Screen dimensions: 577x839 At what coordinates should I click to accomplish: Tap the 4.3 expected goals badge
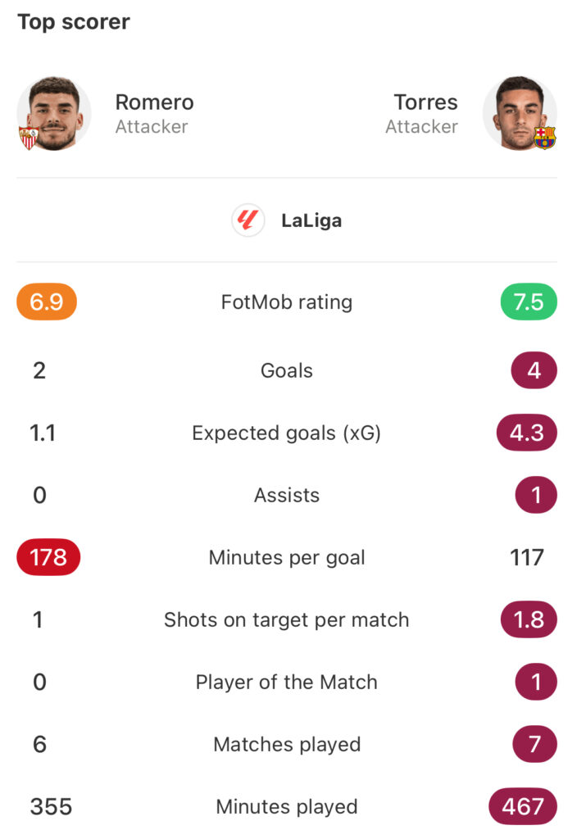526,433
